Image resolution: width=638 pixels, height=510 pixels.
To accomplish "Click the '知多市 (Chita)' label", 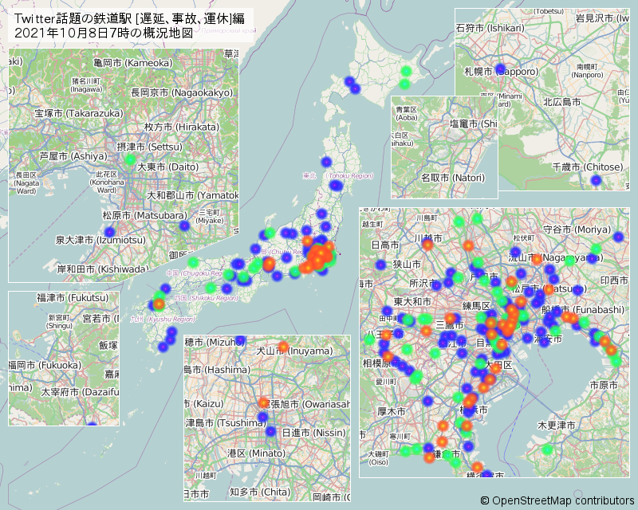I will (260, 492).
